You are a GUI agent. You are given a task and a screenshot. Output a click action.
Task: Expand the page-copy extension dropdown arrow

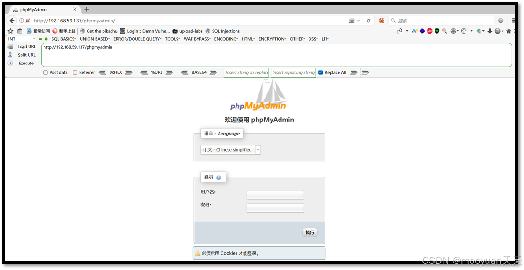point(407,31)
